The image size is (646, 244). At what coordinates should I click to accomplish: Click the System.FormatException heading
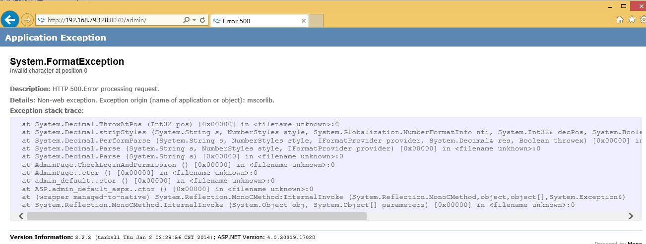pyautogui.click(x=67, y=61)
